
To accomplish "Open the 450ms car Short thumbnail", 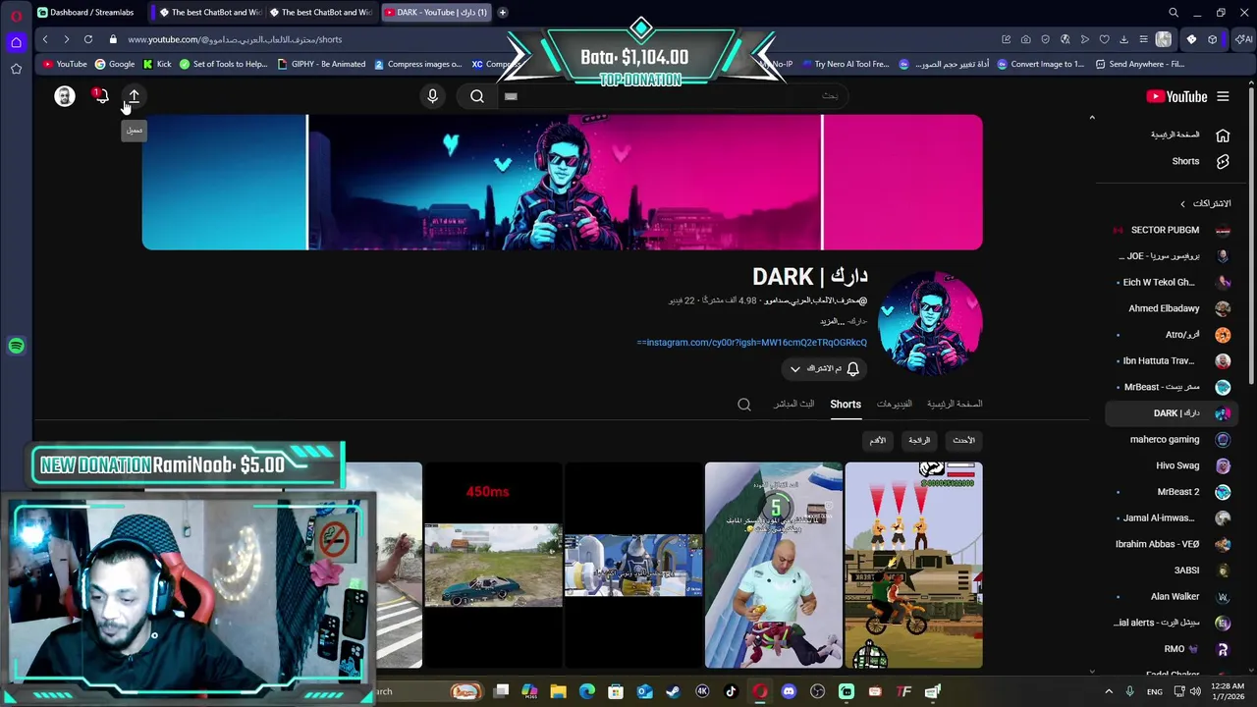I will click(x=493, y=566).
